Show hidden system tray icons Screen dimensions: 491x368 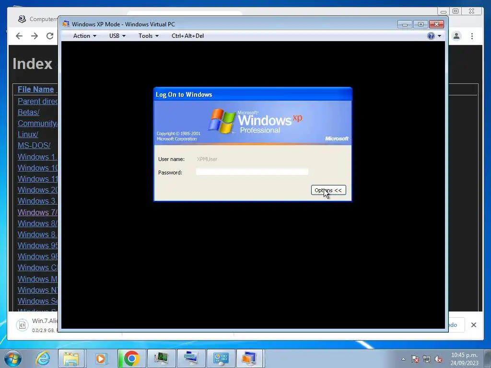click(403, 359)
